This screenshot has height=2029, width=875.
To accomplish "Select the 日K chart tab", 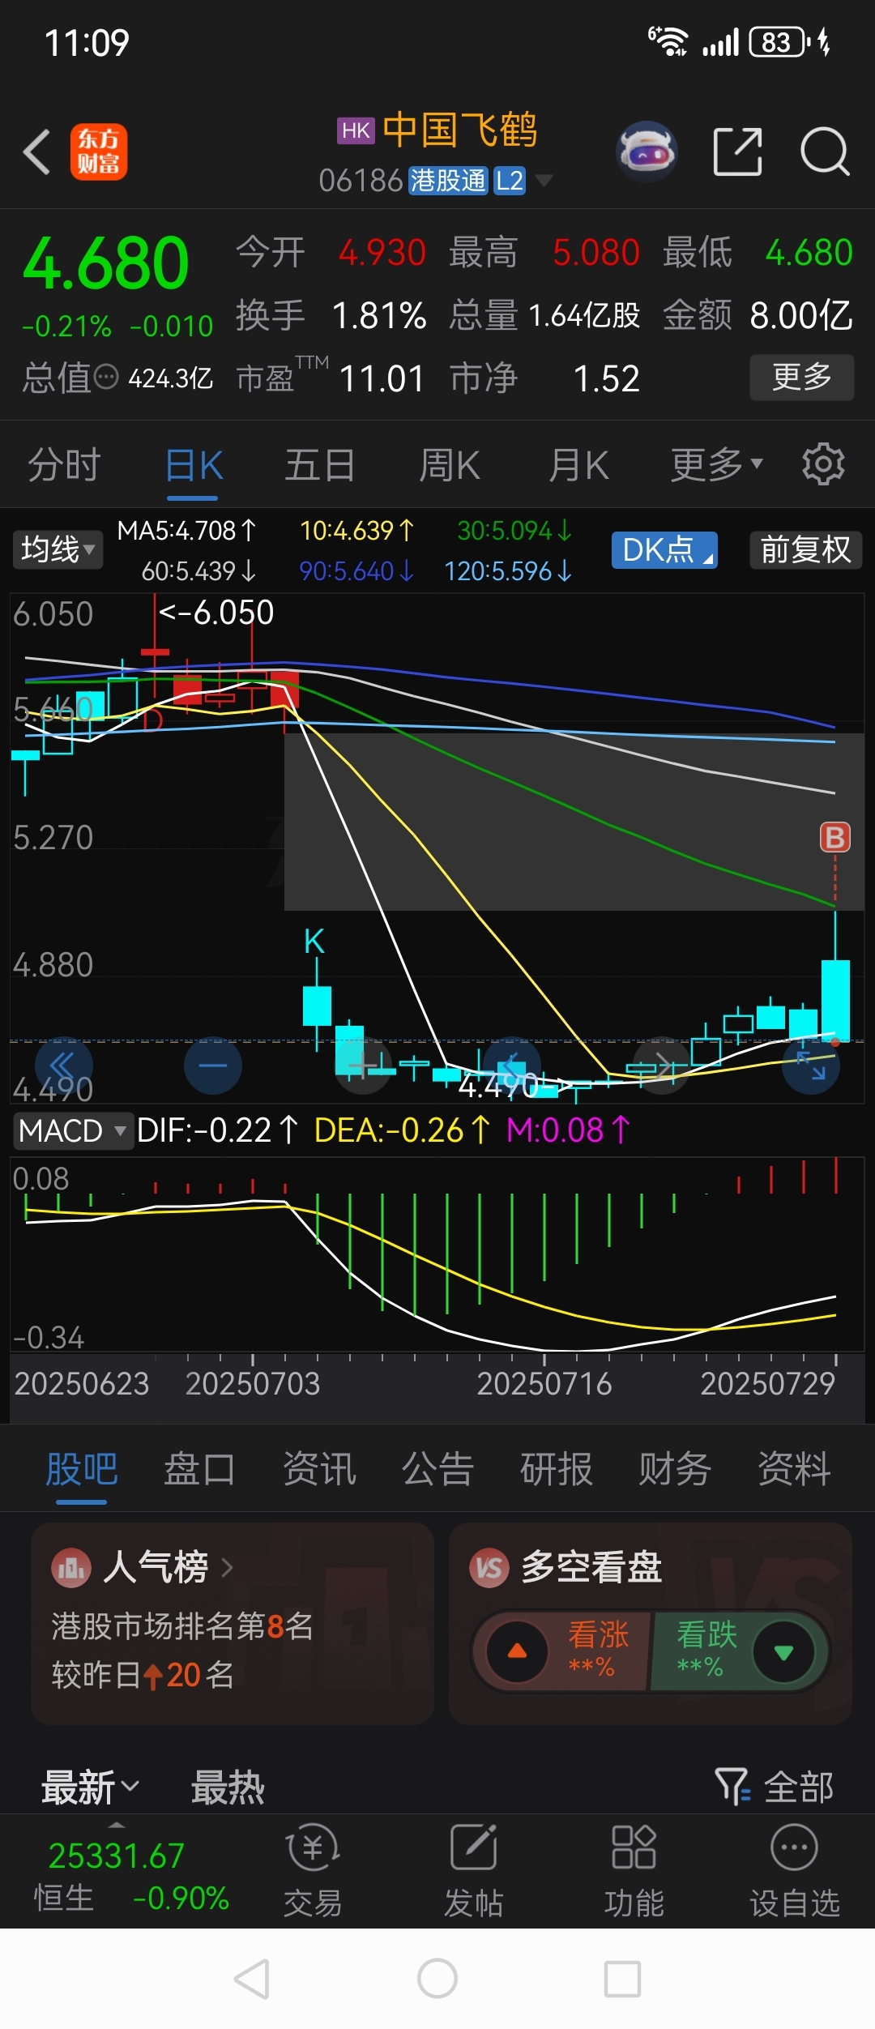I will point(194,465).
